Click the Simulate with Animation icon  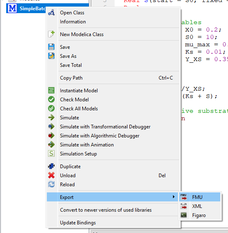[51, 144]
